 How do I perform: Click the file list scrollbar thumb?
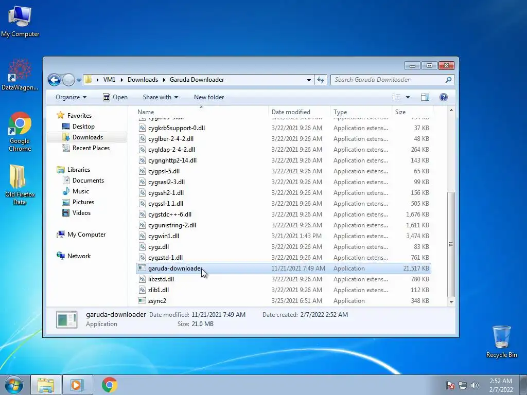pos(451,244)
